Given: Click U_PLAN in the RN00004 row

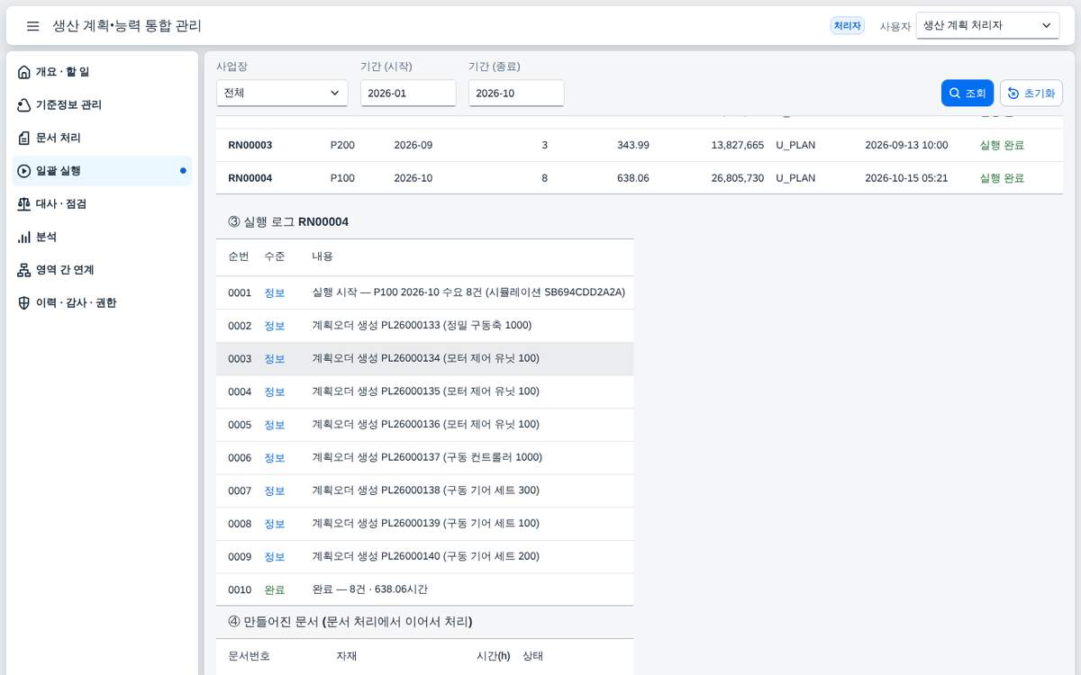Looking at the screenshot, I should click(795, 178).
